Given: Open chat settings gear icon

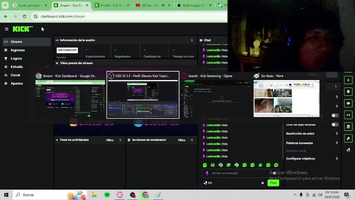Looking at the screenshot, I should pos(262,183).
